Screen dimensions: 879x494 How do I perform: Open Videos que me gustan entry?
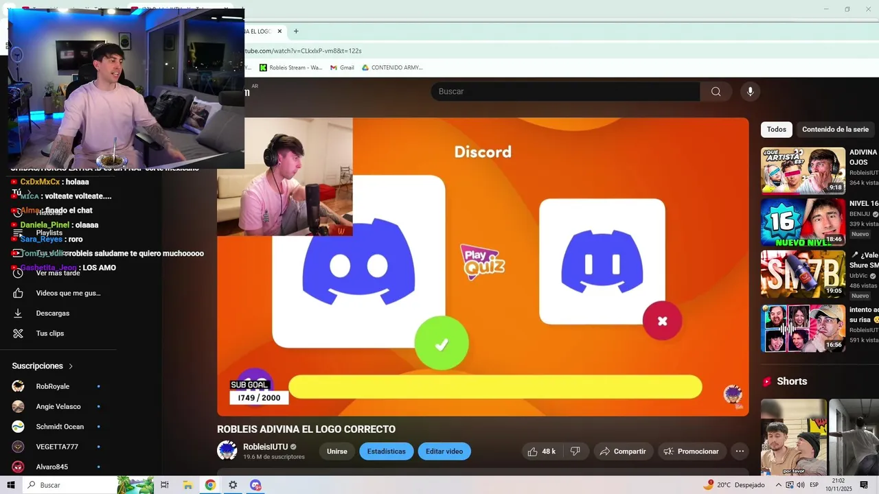68,293
